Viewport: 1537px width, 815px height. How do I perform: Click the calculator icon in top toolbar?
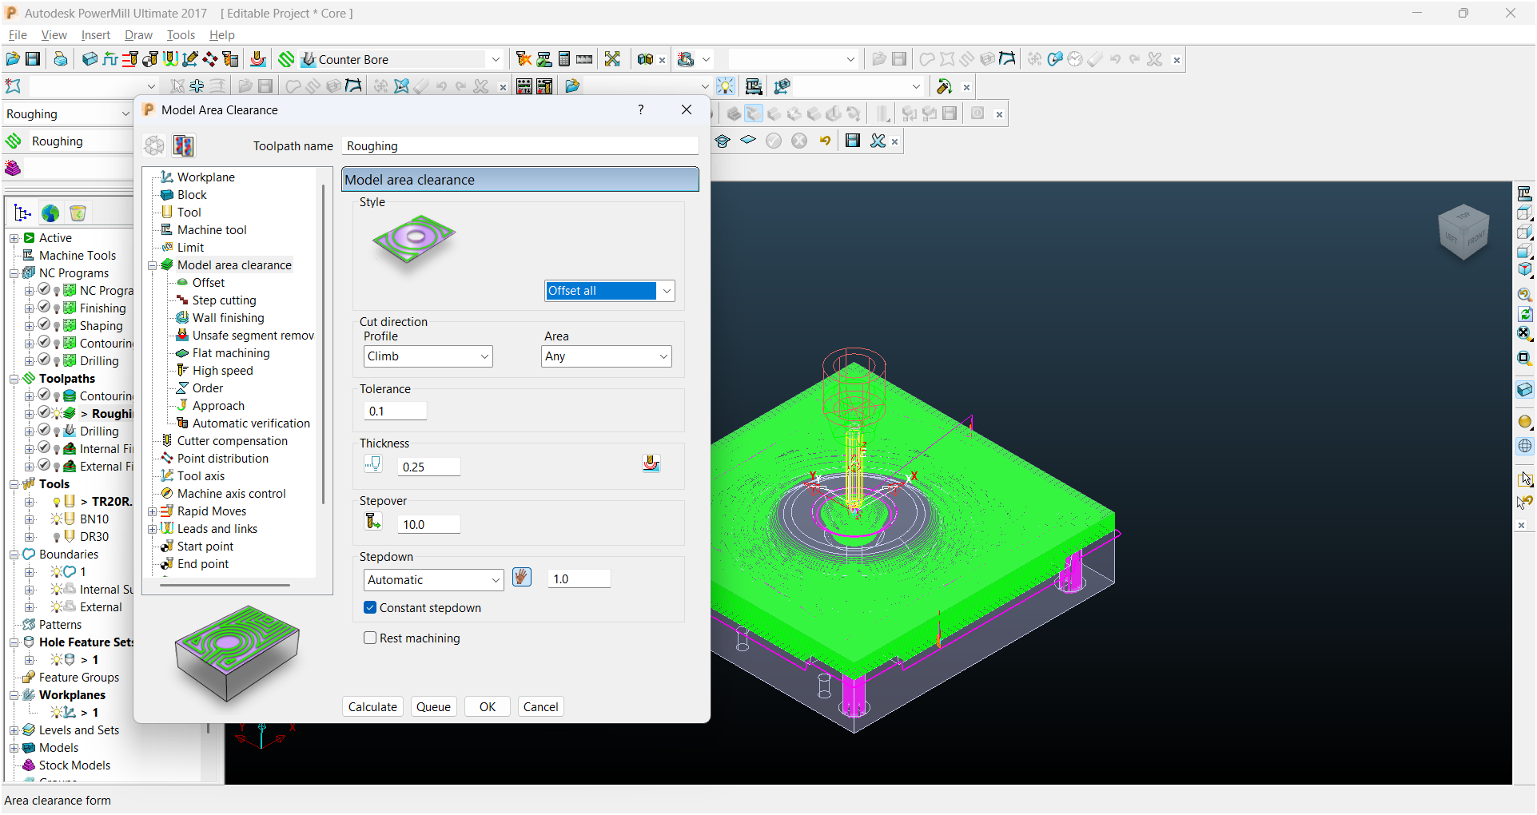tap(564, 59)
